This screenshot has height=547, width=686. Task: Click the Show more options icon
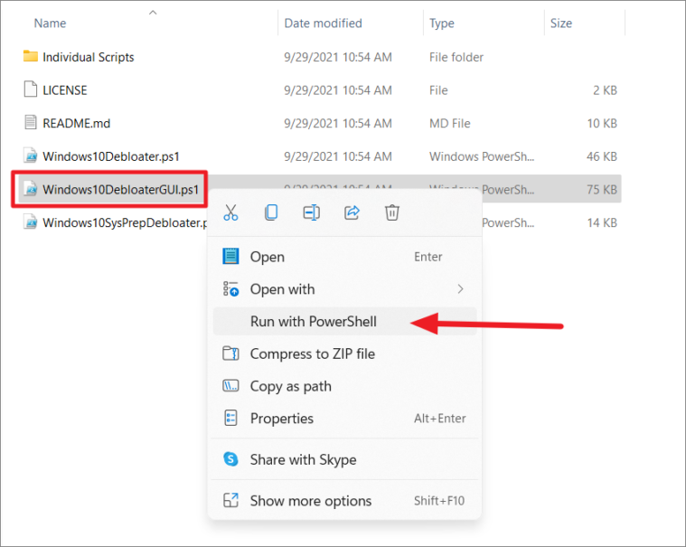(230, 500)
